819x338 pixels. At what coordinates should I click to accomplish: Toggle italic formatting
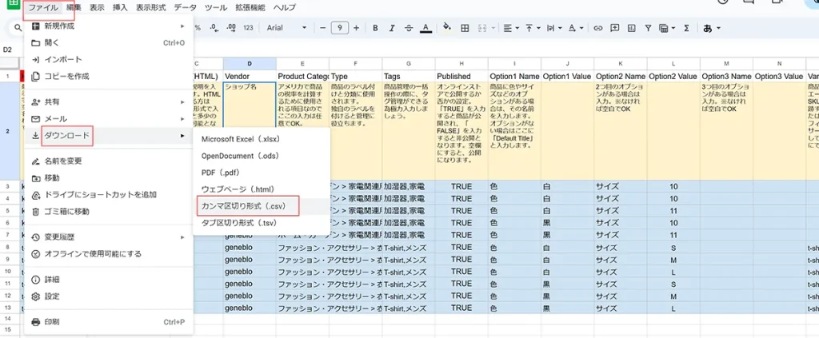pyautogui.click(x=392, y=28)
